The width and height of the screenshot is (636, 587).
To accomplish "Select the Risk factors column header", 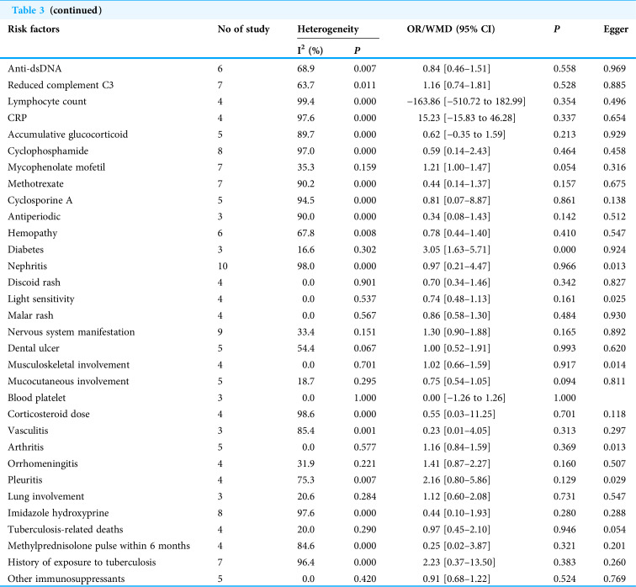I will coord(34,29).
